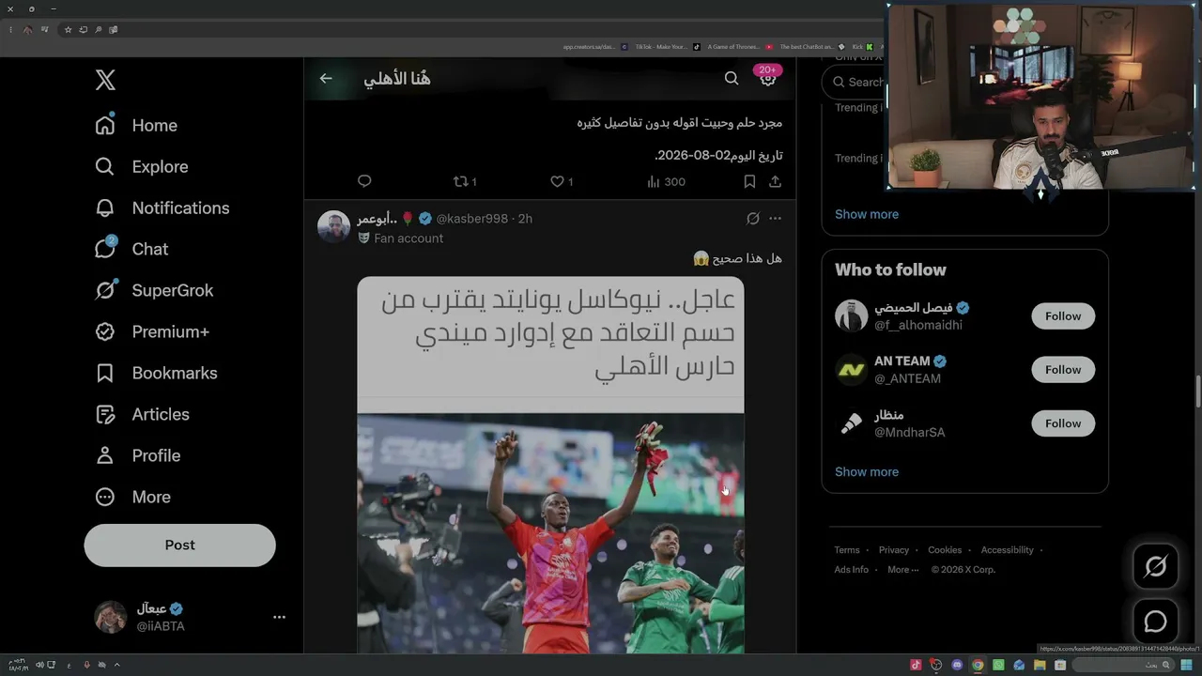Expand Show more under trending
This screenshot has width=1202, height=676.
(867, 214)
